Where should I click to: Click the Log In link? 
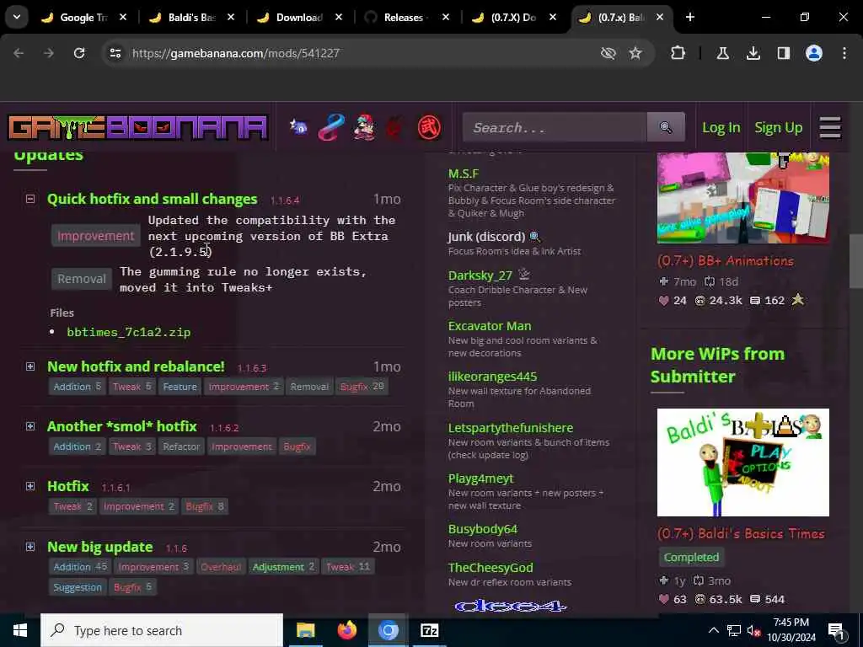click(x=721, y=127)
